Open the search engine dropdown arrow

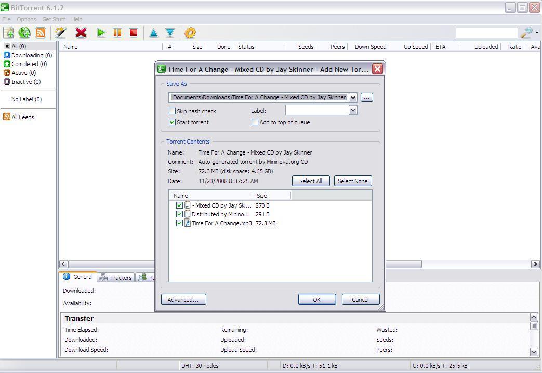(x=537, y=33)
